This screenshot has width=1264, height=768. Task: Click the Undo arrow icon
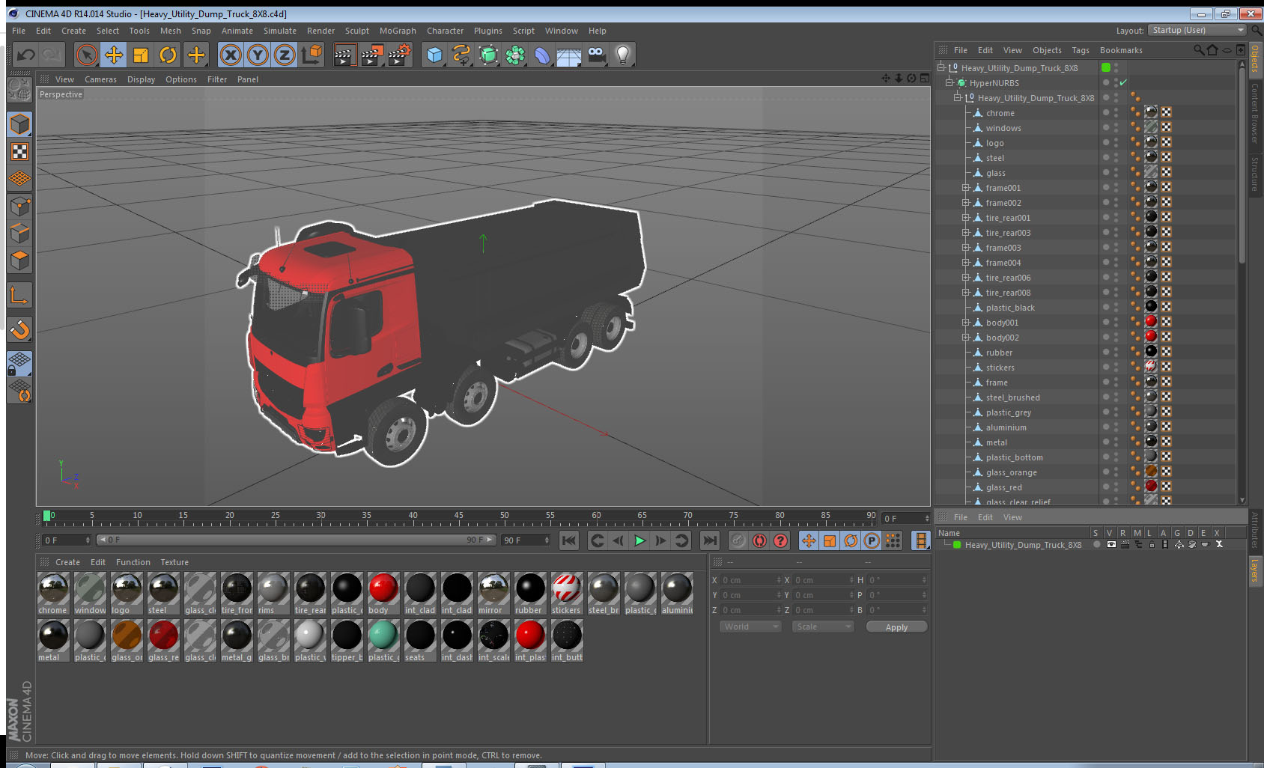coord(26,55)
